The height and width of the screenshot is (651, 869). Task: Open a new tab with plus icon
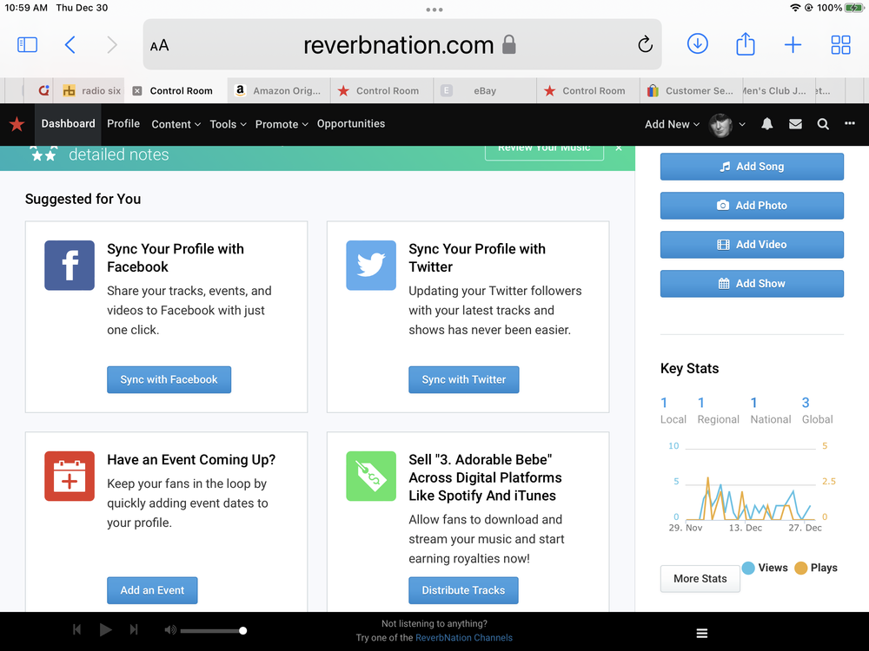pyautogui.click(x=793, y=45)
